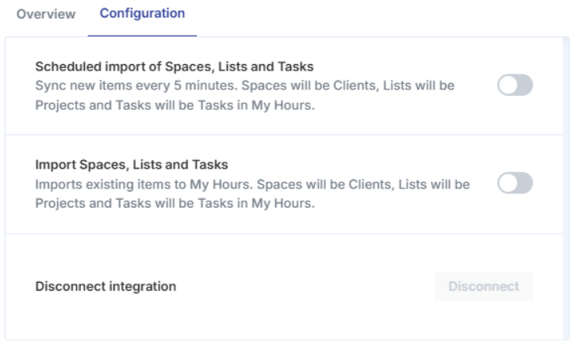Screen dimensions: 575x343
Task: Toggle the Import Spaces, Lists and Tasks switch
Action: pos(515,183)
